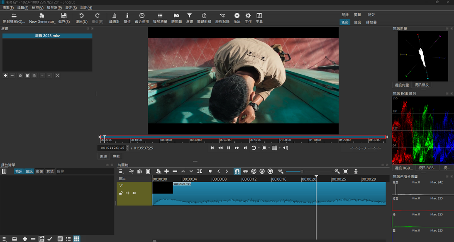This screenshot has height=242, width=454.
Task: Switch to the 視訊縮放 tab
Action: (422, 85)
